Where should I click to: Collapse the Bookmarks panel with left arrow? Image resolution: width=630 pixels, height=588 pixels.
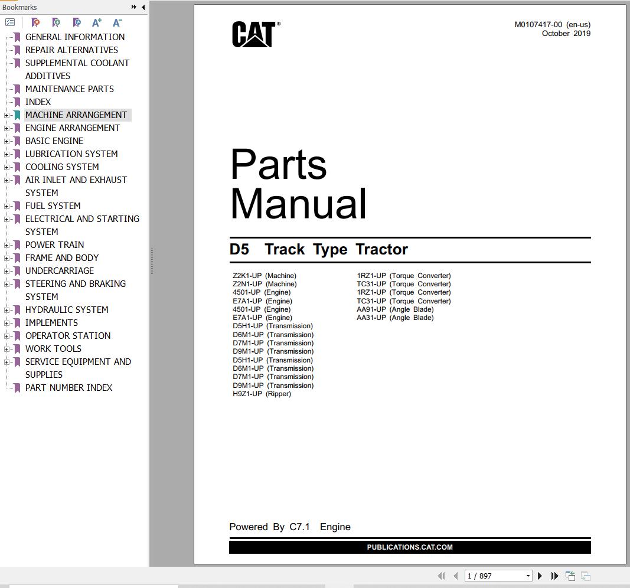[143, 7]
